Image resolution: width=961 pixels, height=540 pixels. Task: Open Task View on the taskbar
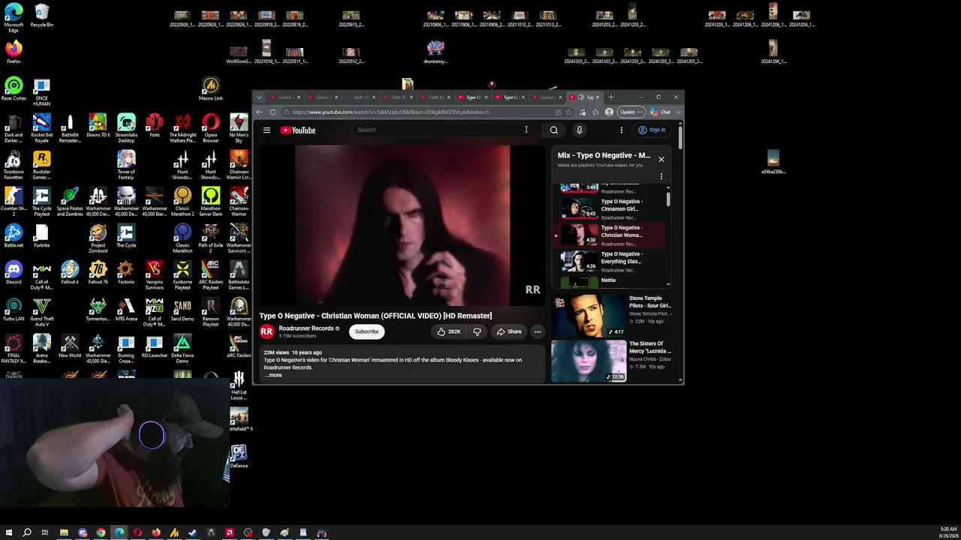click(45, 533)
